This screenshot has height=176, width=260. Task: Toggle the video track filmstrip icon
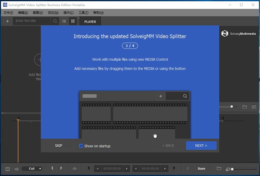coord(8,169)
